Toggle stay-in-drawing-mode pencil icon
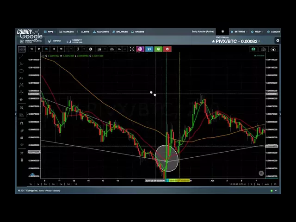Image resolution: width=296 pixels, height=222 pixels. click(x=22, y=130)
